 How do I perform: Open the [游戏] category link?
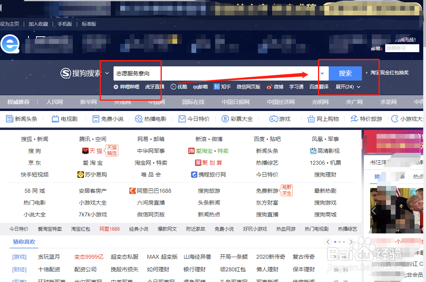(19, 257)
